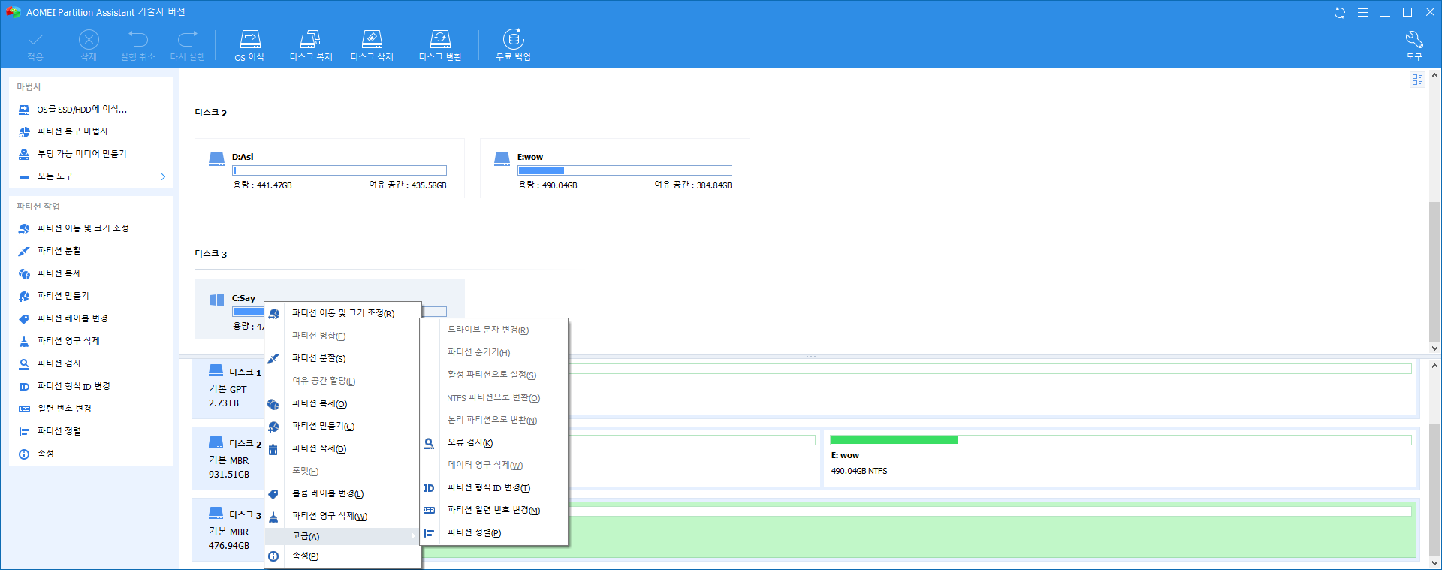Expand 모든 도구 in sidebar
Screen dimensions: 1442x570
91,176
